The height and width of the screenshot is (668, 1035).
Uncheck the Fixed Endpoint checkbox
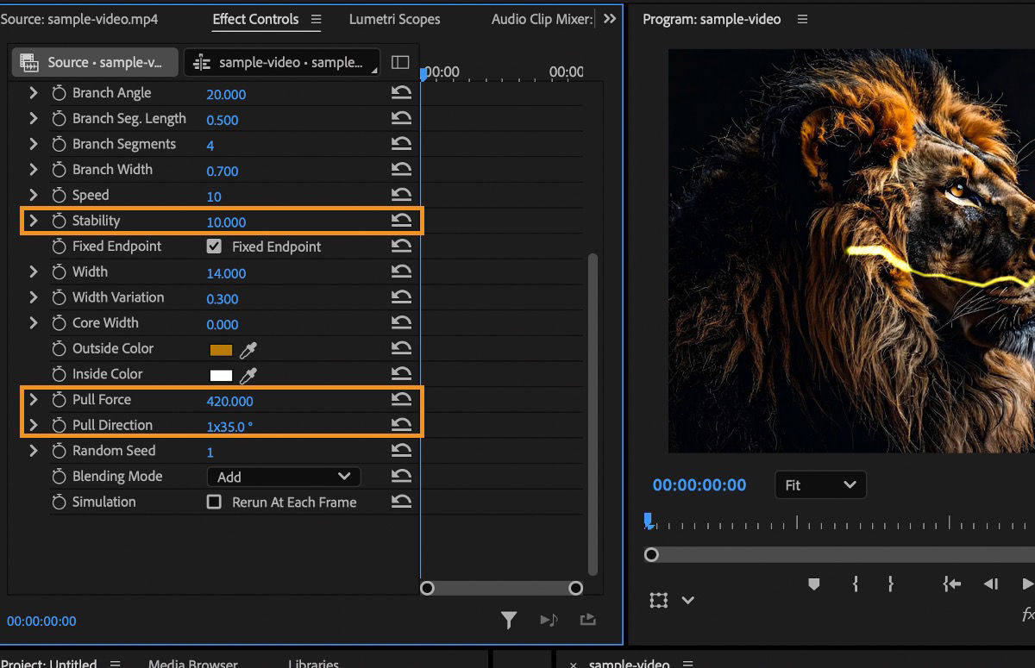[213, 246]
